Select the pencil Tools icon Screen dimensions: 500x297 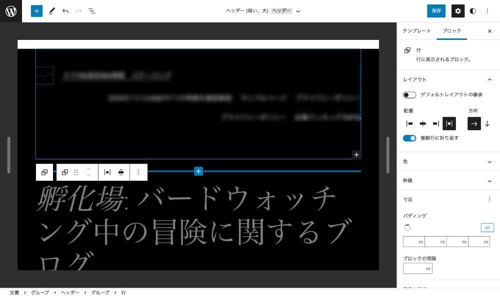tap(52, 11)
